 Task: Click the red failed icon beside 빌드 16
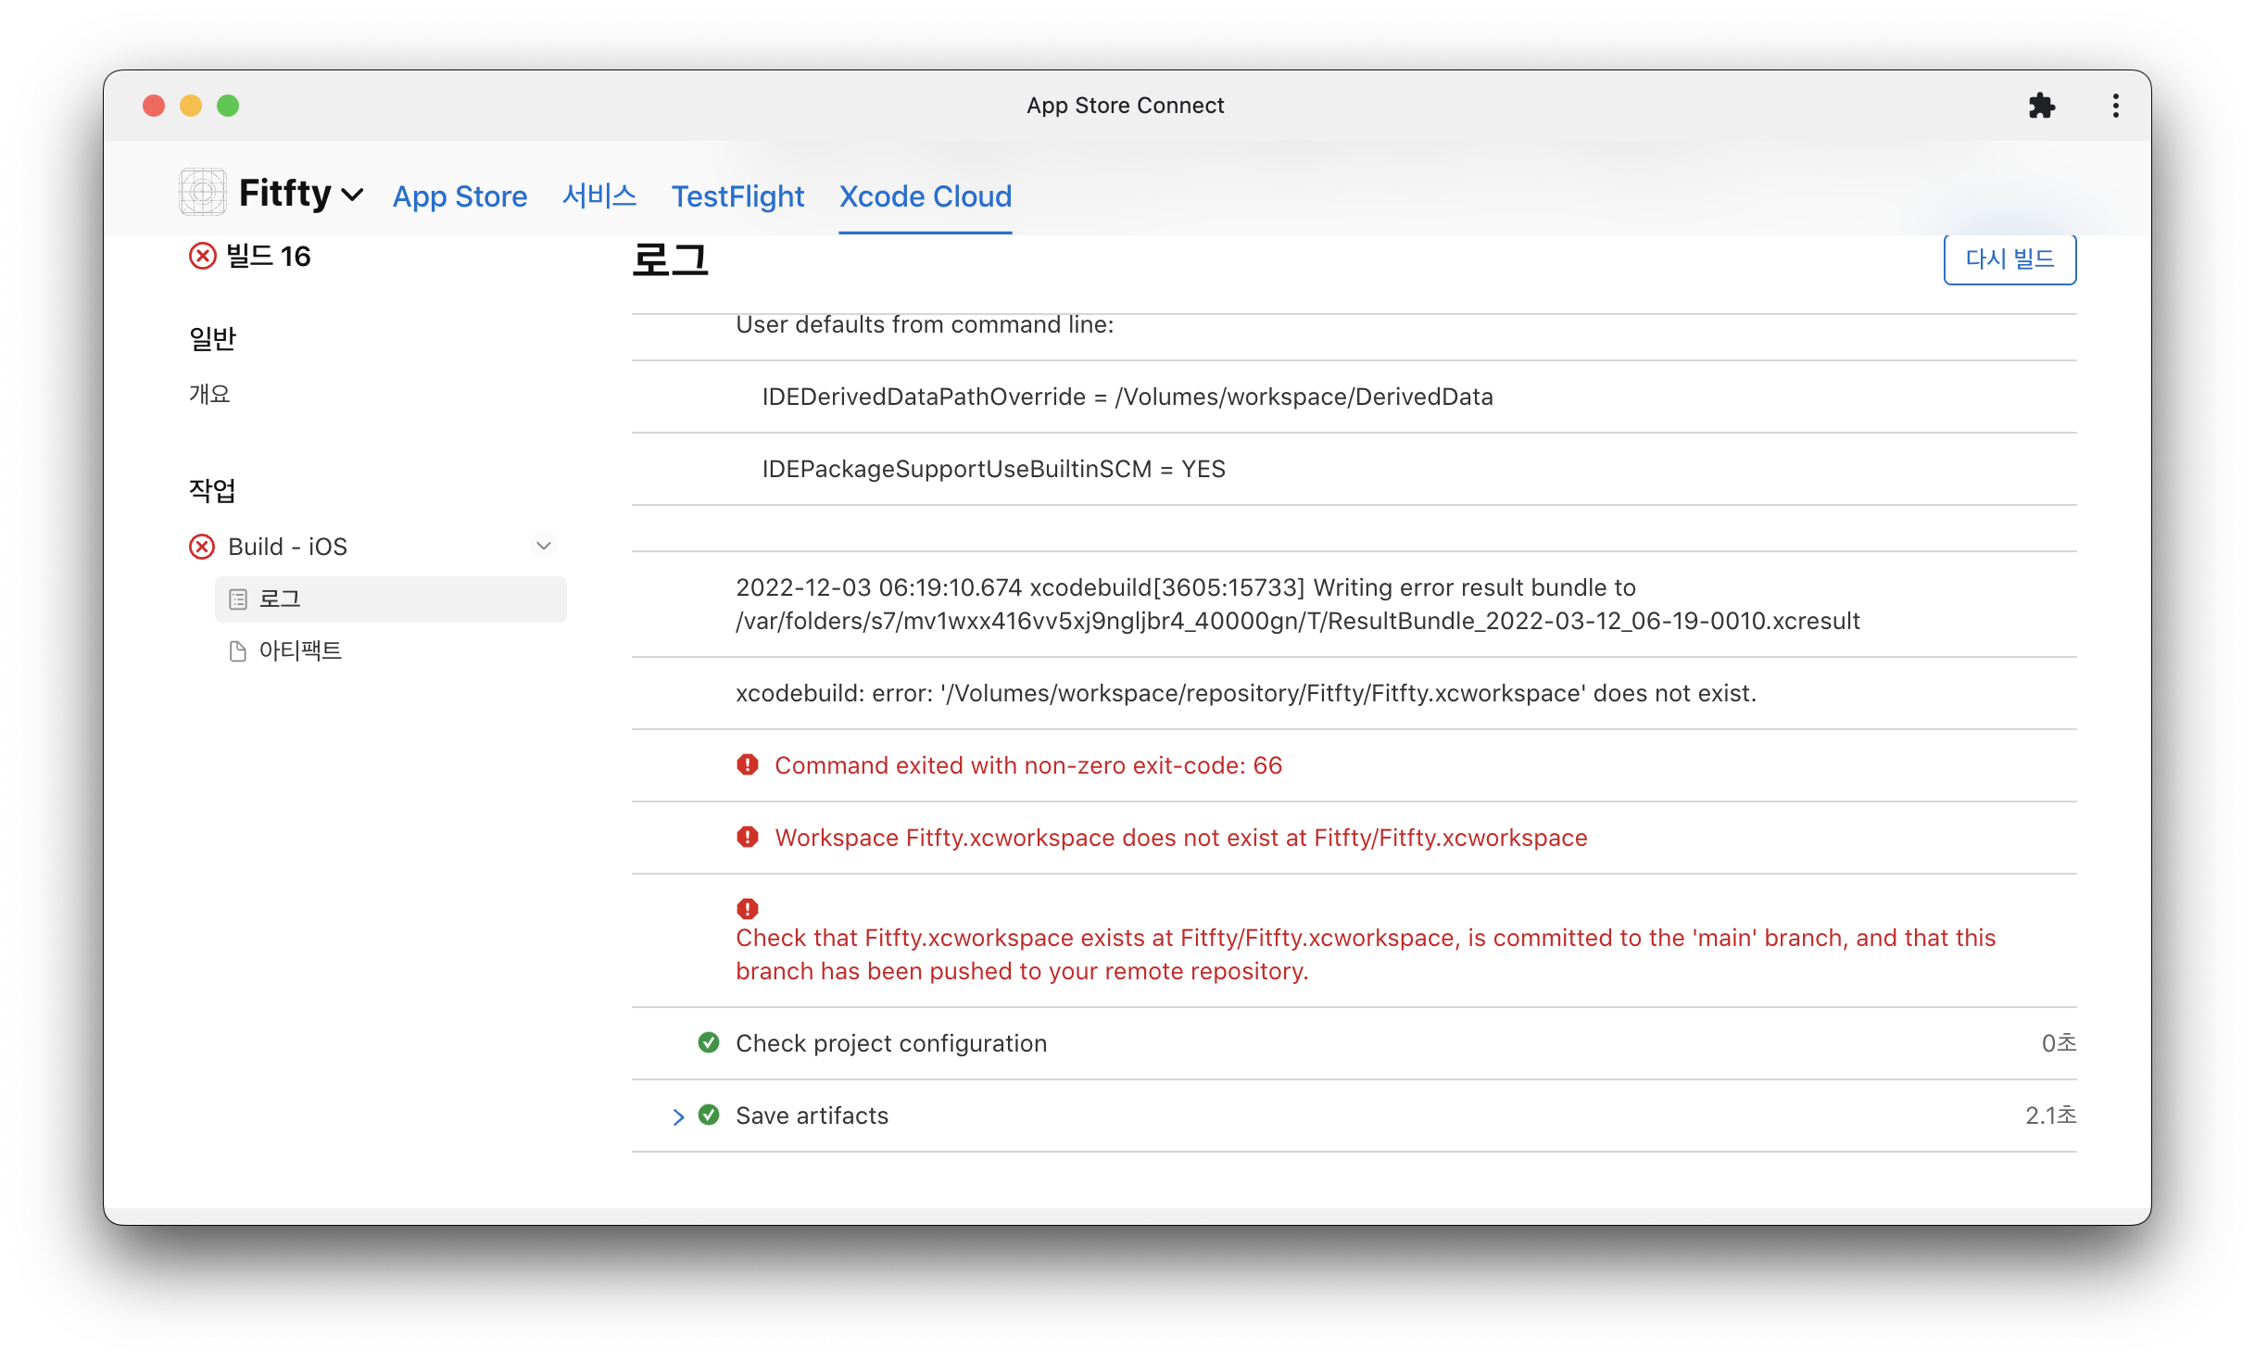202,256
